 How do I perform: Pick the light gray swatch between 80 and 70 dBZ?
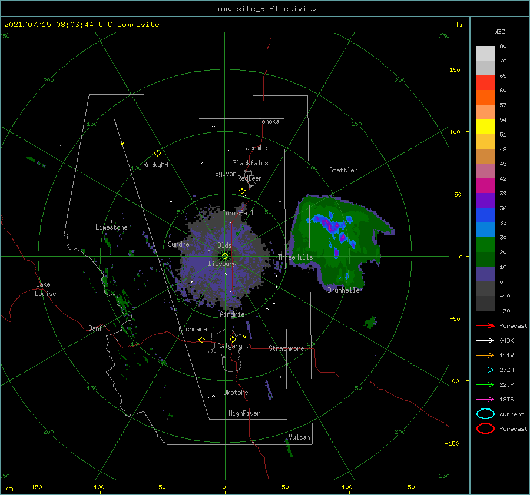[x=485, y=54]
